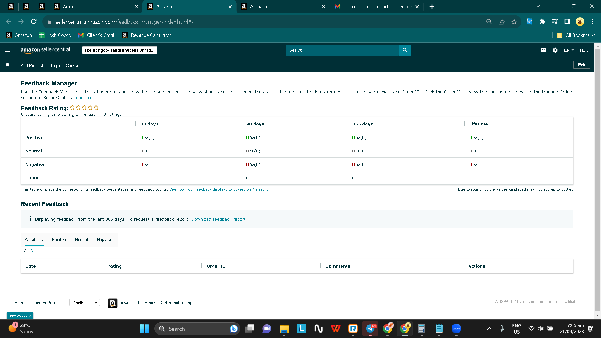Click the bookmark flag icon beside Add Products
This screenshot has width=601, height=338.
[8, 65]
